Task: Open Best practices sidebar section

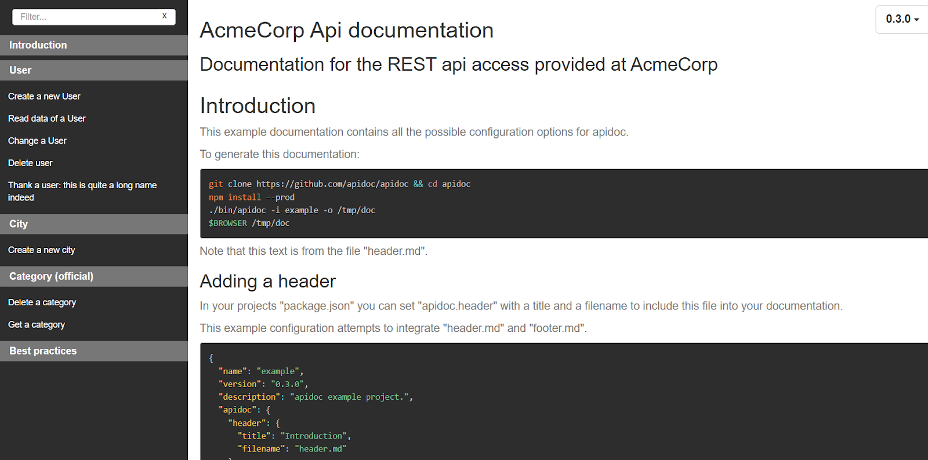Action: point(94,351)
